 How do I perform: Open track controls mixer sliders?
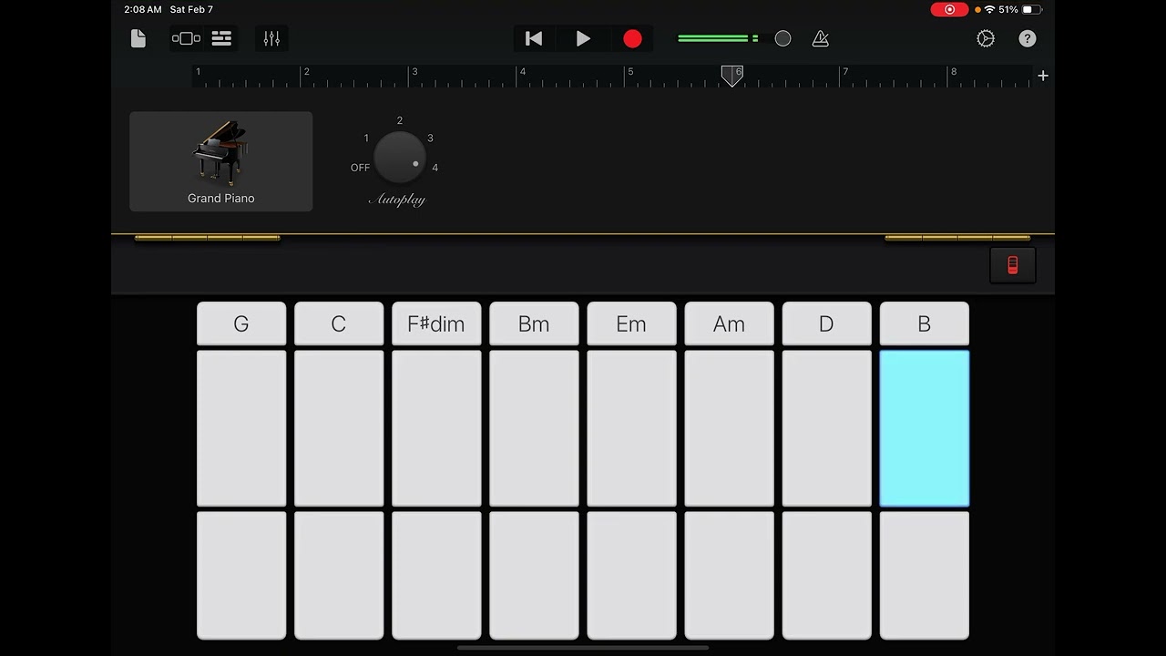pyautogui.click(x=271, y=38)
